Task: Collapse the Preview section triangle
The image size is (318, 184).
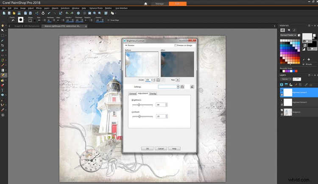Action: point(126,45)
